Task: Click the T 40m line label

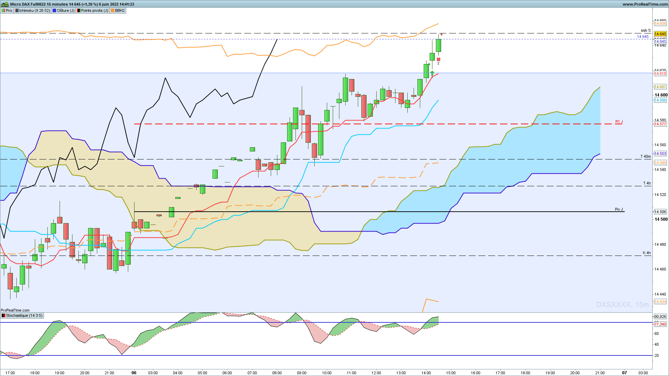Action: [646, 156]
